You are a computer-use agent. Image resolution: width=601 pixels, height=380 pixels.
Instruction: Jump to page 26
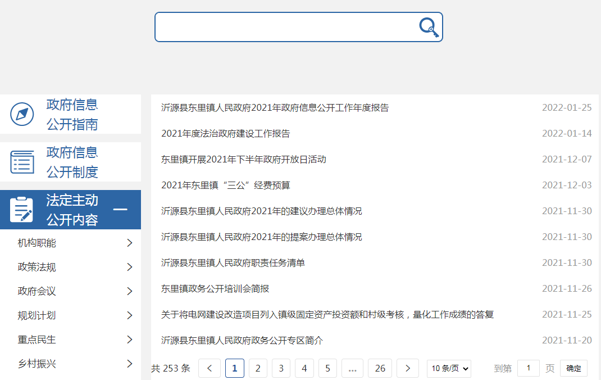click(380, 369)
